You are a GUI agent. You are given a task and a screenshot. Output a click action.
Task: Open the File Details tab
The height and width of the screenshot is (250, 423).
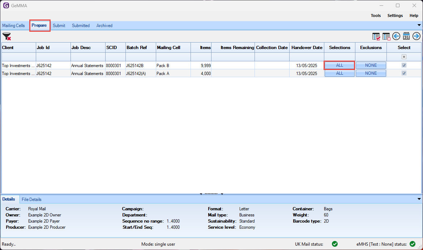(31, 199)
